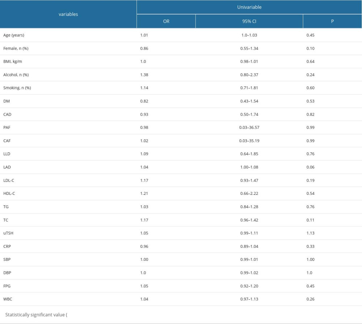Viewport: 362px width, 324px height.
Task: Click the 'LDL-C' row label
Action: point(9,180)
